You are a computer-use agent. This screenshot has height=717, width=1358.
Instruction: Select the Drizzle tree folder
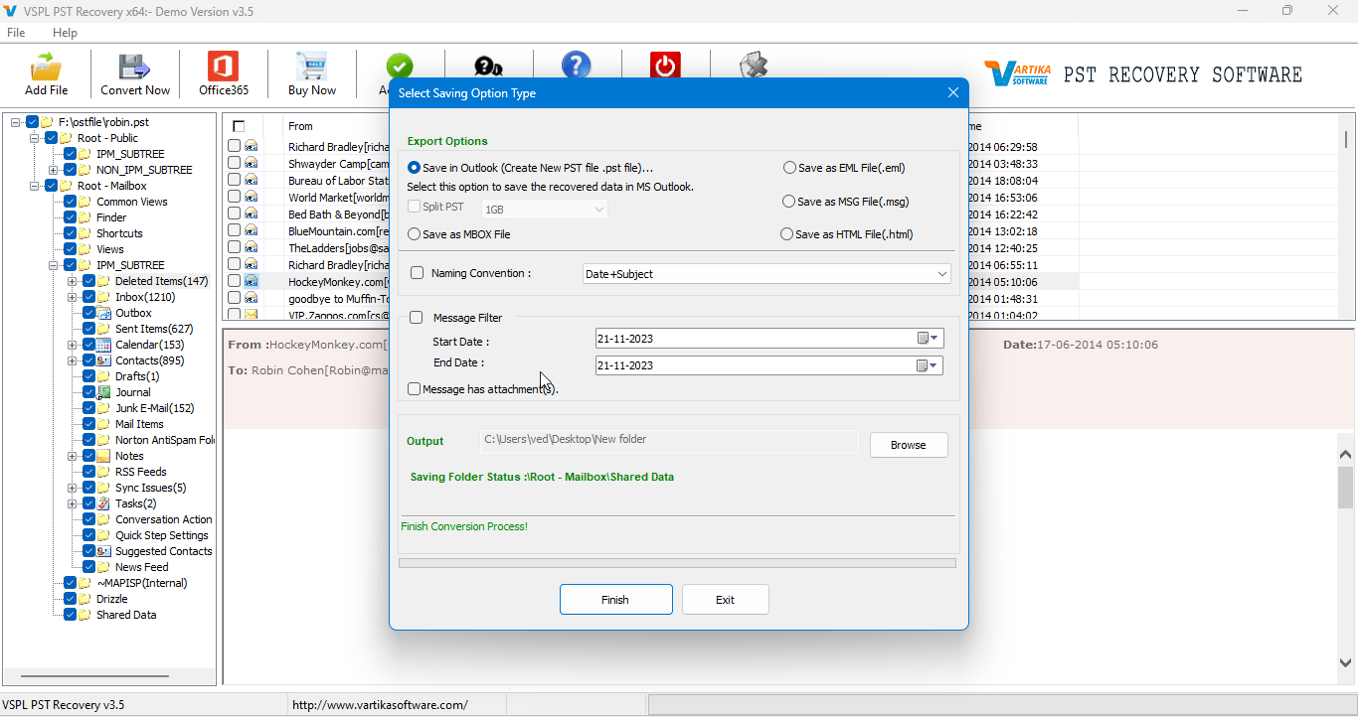coord(111,599)
